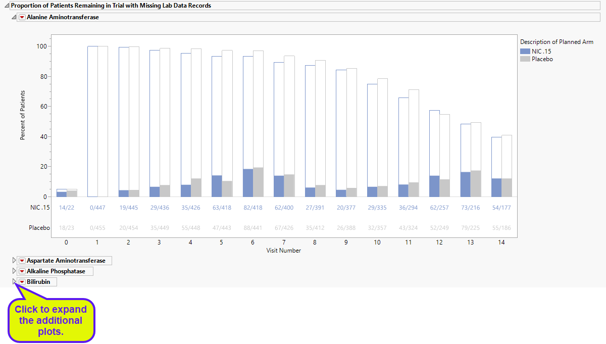Click the NIC .15 blue legend swatch

pyautogui.click(x=525, y=51)
